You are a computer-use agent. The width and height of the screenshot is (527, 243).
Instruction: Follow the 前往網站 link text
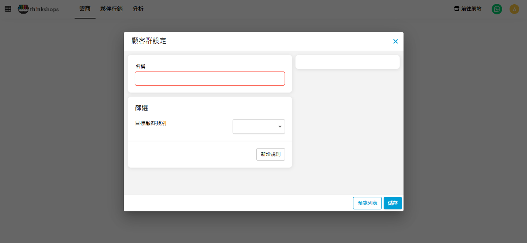[x=471, y=9]
